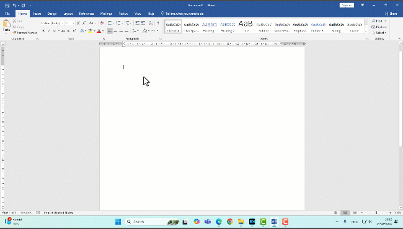Shrink font size with the smaller A icon
The image size is (403, 229).
[84, 23]
